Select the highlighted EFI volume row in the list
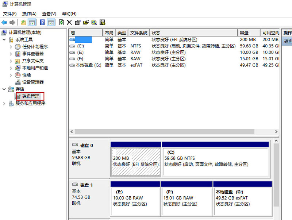 174,40
